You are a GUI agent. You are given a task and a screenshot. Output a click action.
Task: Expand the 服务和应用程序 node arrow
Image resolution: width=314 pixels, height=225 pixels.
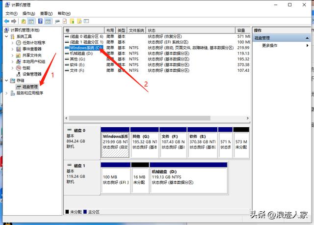click(6, 93)
